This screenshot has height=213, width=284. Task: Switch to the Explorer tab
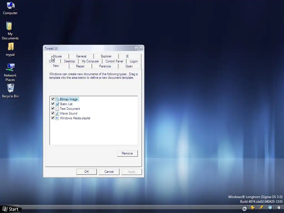click(x=106, y=56)
